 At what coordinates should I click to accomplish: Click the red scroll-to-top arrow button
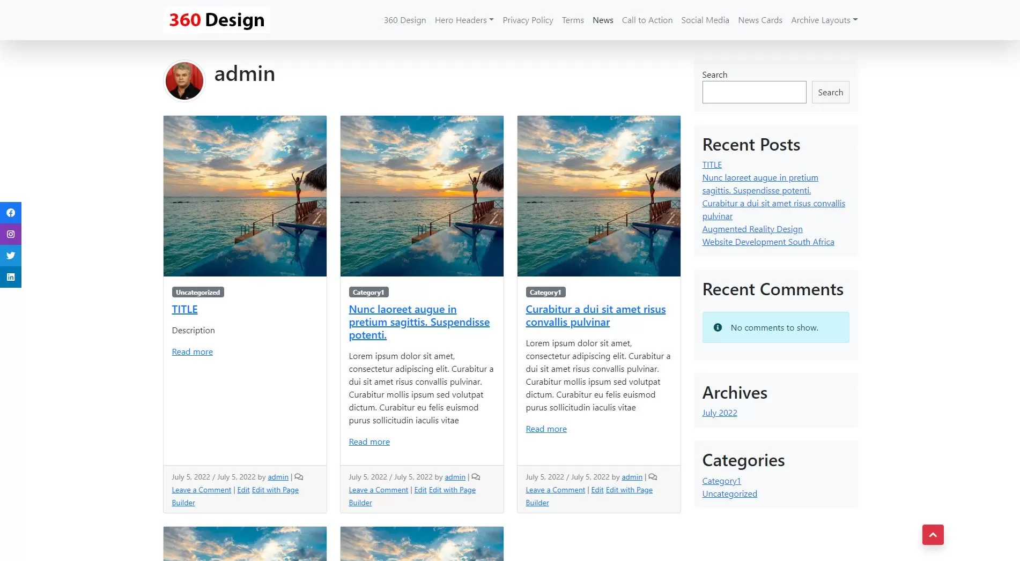[933, 535]
